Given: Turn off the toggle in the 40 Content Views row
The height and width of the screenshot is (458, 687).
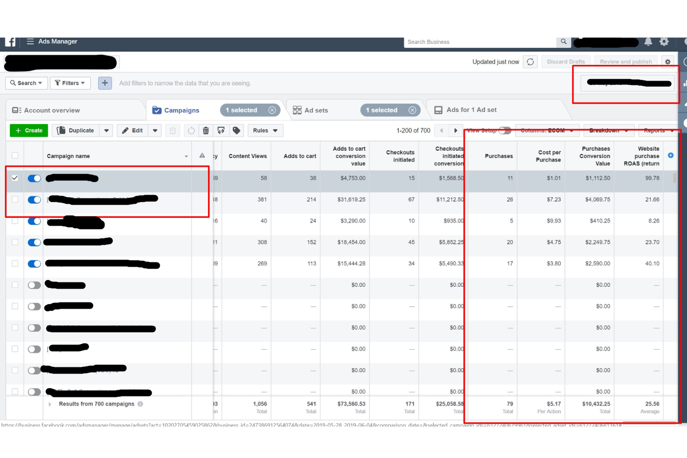Looking at the screenshot, I should 34,221.
